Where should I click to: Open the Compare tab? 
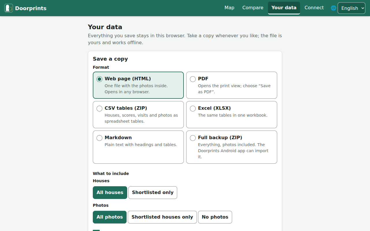[x=253, y=8]
